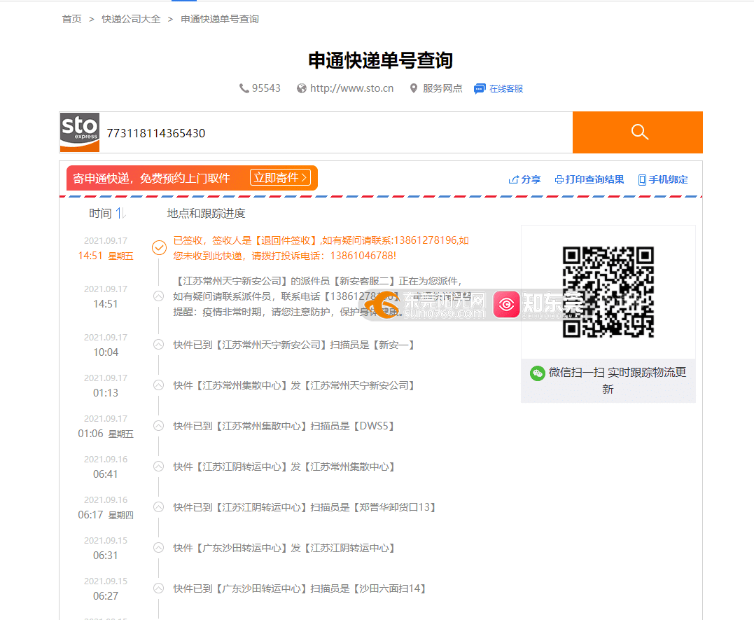The image size is (754, 620).
Task: Click the text 快件已到【江苏常州天宁新安公司】扫描员是【新安一】
Action: click(293, 345)
